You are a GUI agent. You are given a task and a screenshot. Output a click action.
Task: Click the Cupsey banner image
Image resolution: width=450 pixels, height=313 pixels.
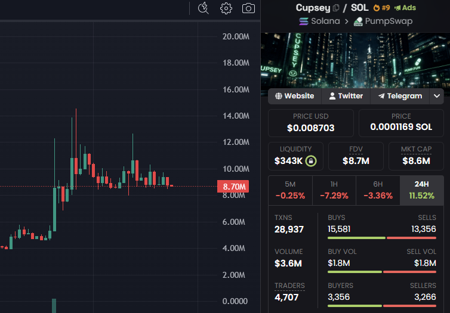tap(355, 60)
